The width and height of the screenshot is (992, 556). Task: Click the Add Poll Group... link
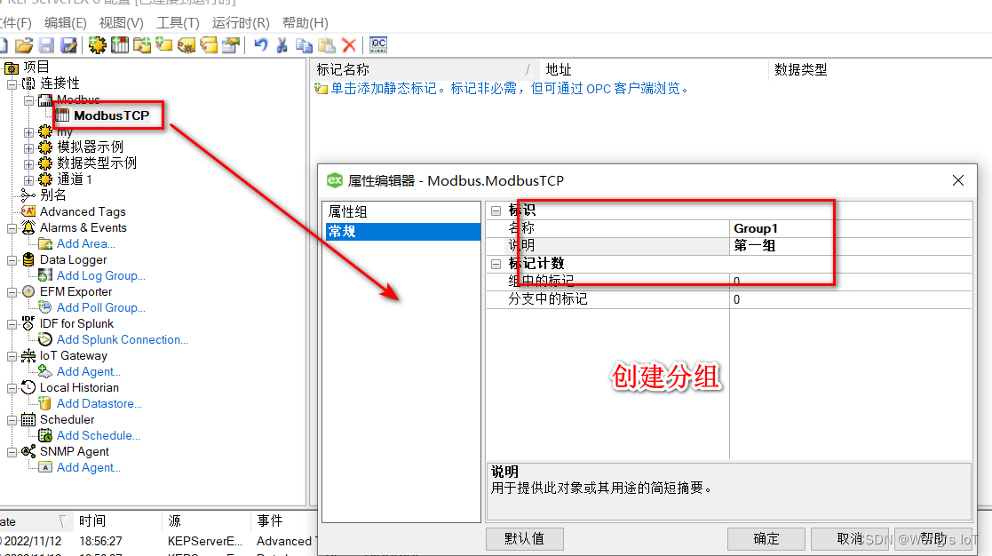101,307
